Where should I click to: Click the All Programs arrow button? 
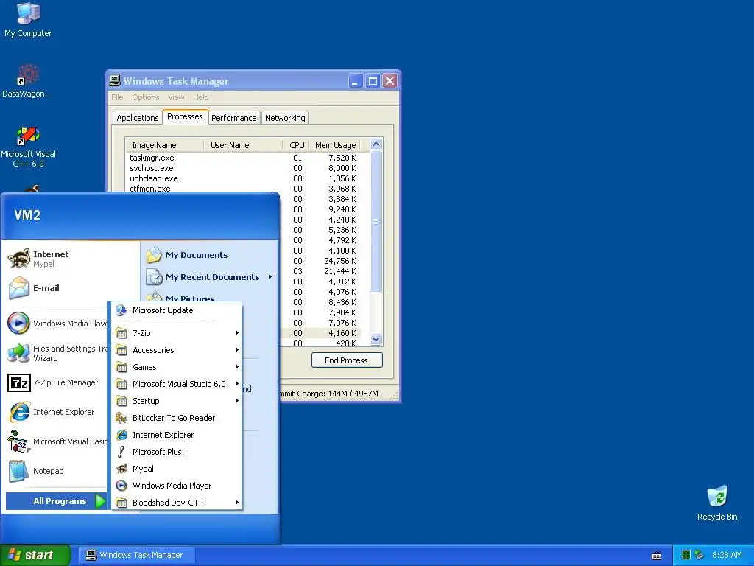click(56, 501)
